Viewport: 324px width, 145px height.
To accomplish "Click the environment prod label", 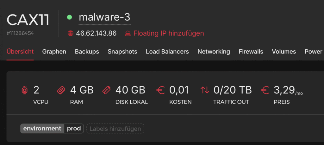I will pyautogui.click(x=52, y=128).
